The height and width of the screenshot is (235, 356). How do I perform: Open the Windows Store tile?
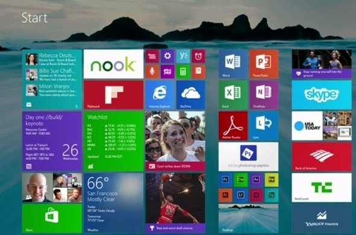pos(52,218)
